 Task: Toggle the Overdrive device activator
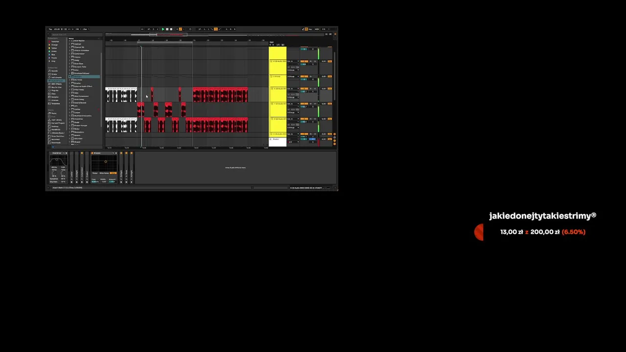point(51,153)
